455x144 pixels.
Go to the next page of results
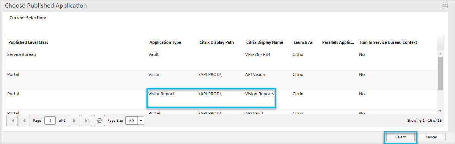(x=74, y=121)
